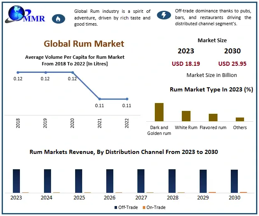Click the USD 18.19 market size value
This screenshot has height=216, width=259.
point(186,64)
